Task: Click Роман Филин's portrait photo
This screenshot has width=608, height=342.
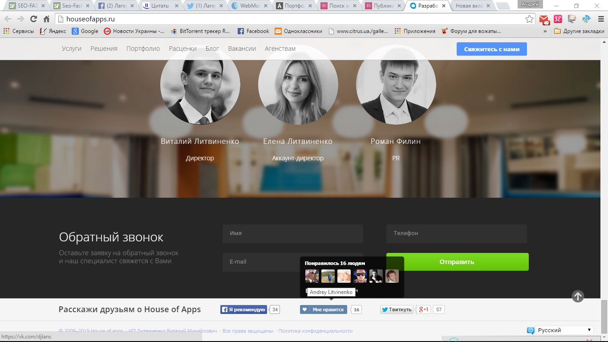Action: [x=396, y=85]
